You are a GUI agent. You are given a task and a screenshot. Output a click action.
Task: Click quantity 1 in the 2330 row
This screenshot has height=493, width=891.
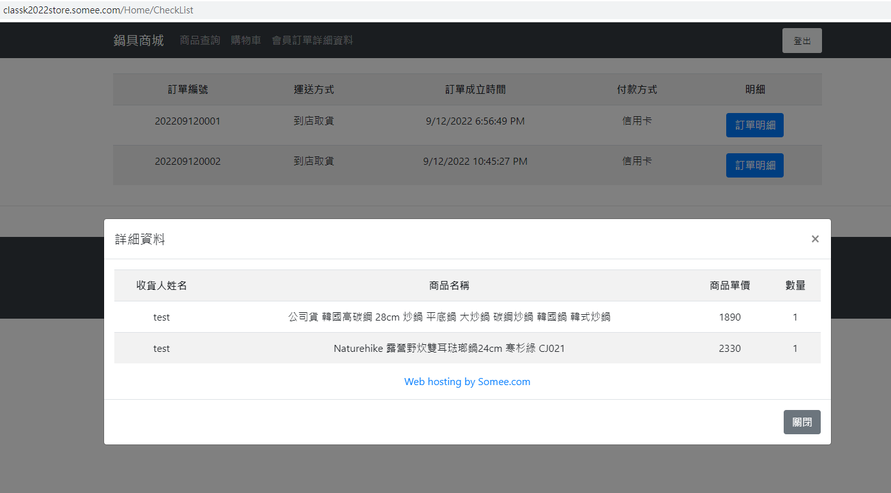pos(795,349)
